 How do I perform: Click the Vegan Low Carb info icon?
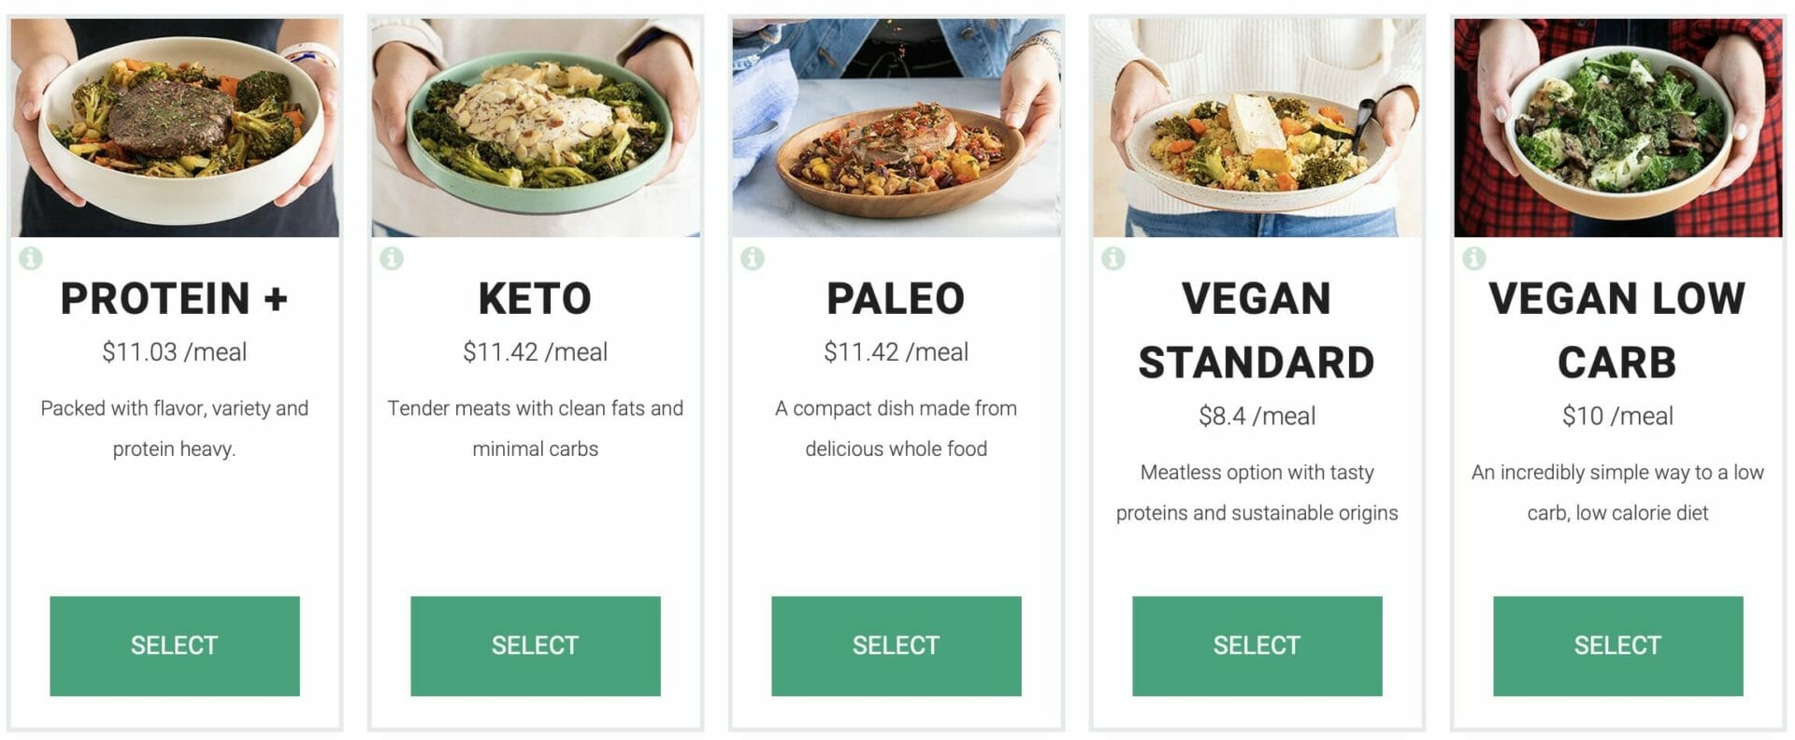[1474, 258]
